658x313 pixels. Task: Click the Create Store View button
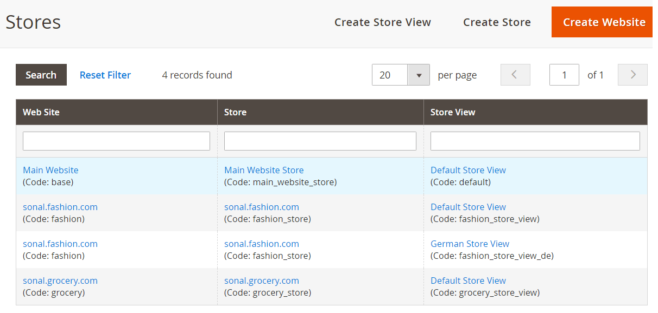tap(383, 22)
